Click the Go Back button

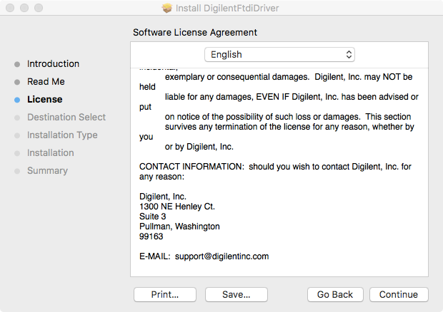335,294
